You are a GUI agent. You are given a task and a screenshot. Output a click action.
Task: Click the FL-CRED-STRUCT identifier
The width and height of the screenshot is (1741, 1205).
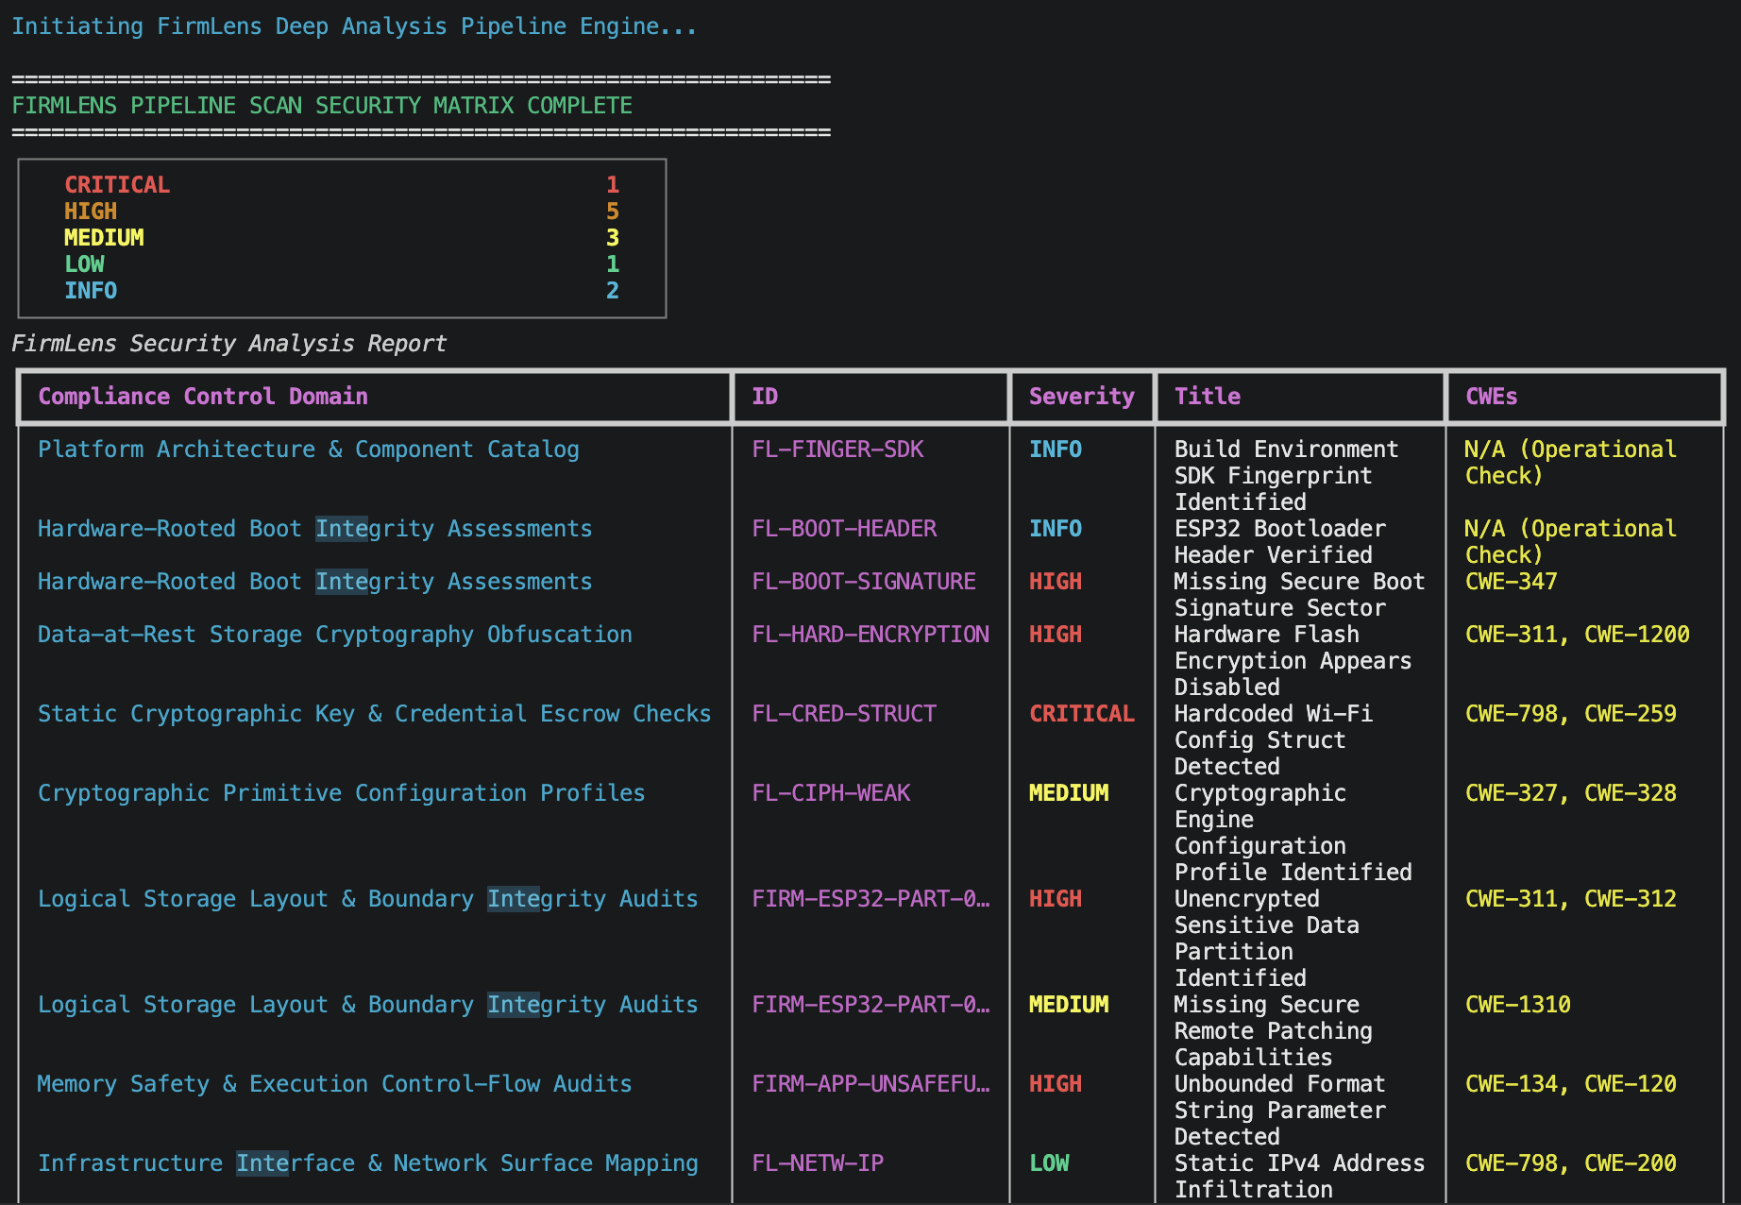844,714
